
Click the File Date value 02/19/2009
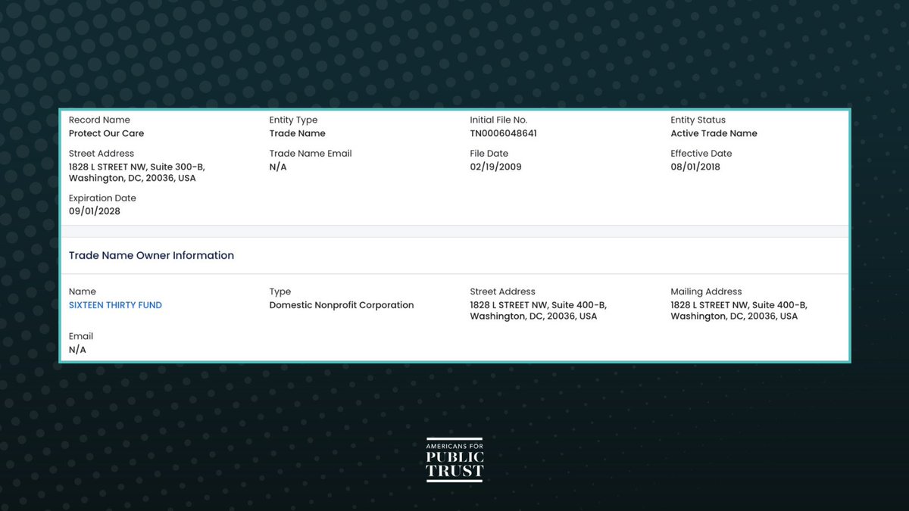click(x=495, y=167)
